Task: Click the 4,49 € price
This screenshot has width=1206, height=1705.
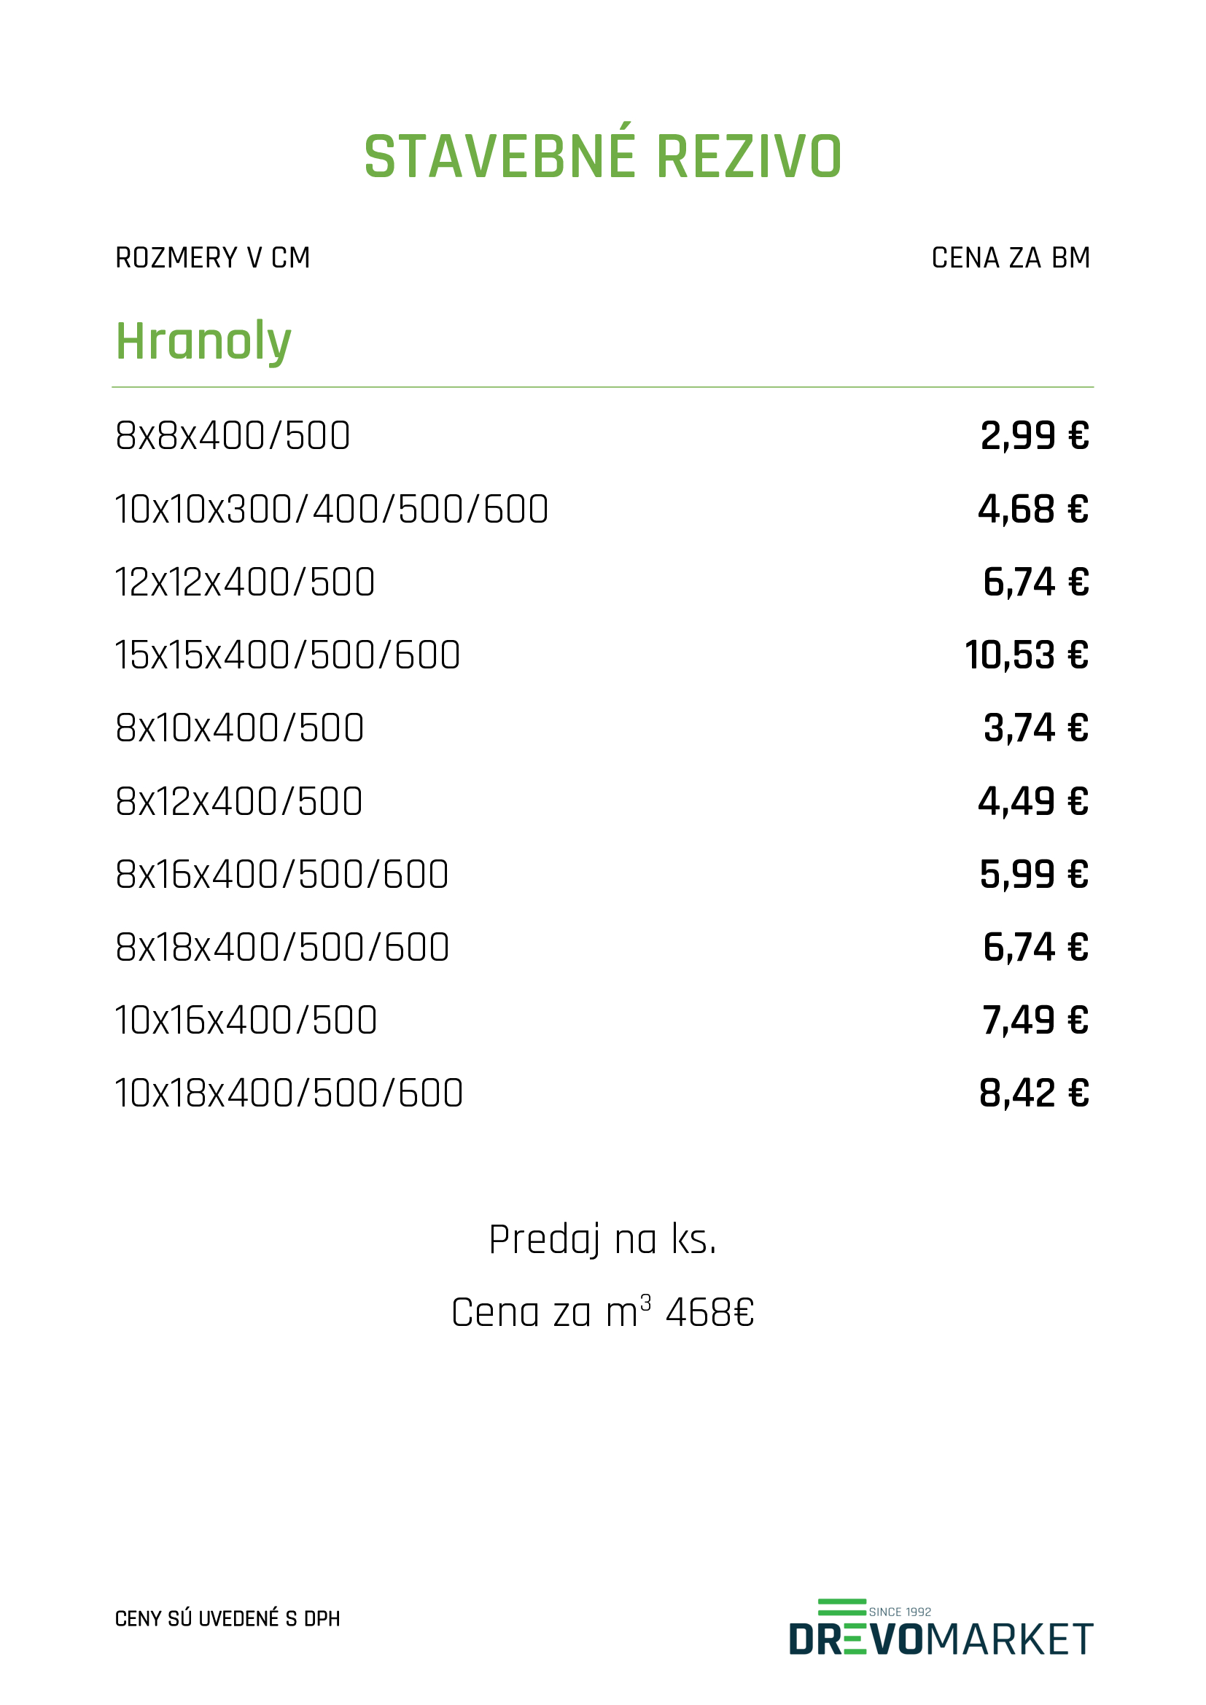Action: tap(1034, 801)
